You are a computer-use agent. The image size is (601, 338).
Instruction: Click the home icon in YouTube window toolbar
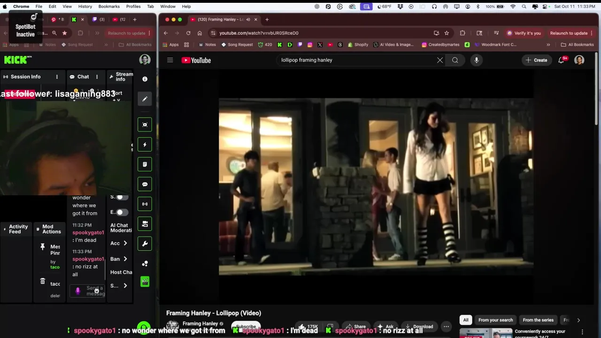200,33
